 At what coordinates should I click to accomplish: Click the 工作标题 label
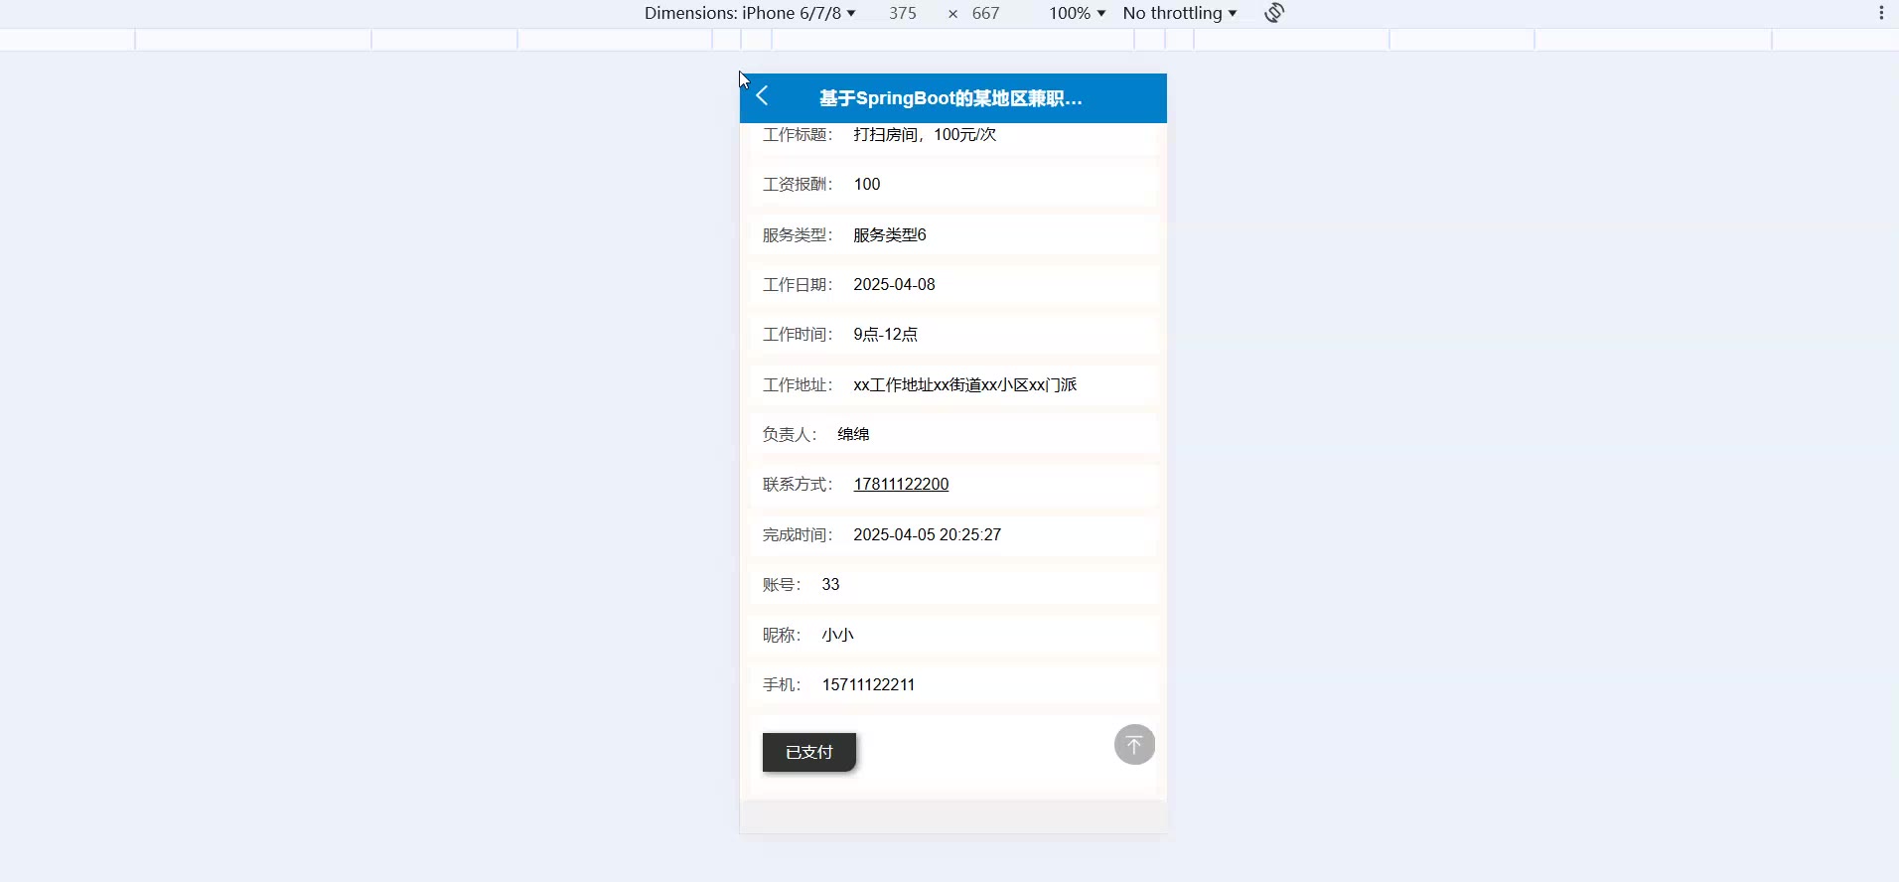798,134
